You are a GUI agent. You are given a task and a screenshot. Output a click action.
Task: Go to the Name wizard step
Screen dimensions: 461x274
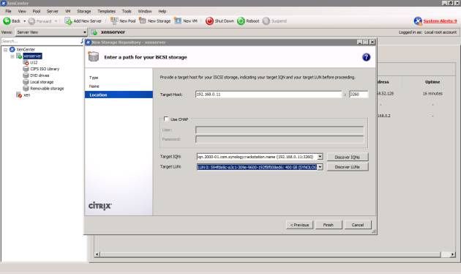click(x=94, y=86)
